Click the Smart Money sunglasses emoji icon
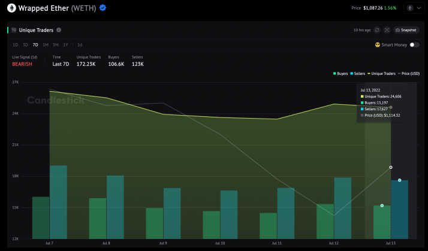The image size is (428, 251). (x=378, y=45)
